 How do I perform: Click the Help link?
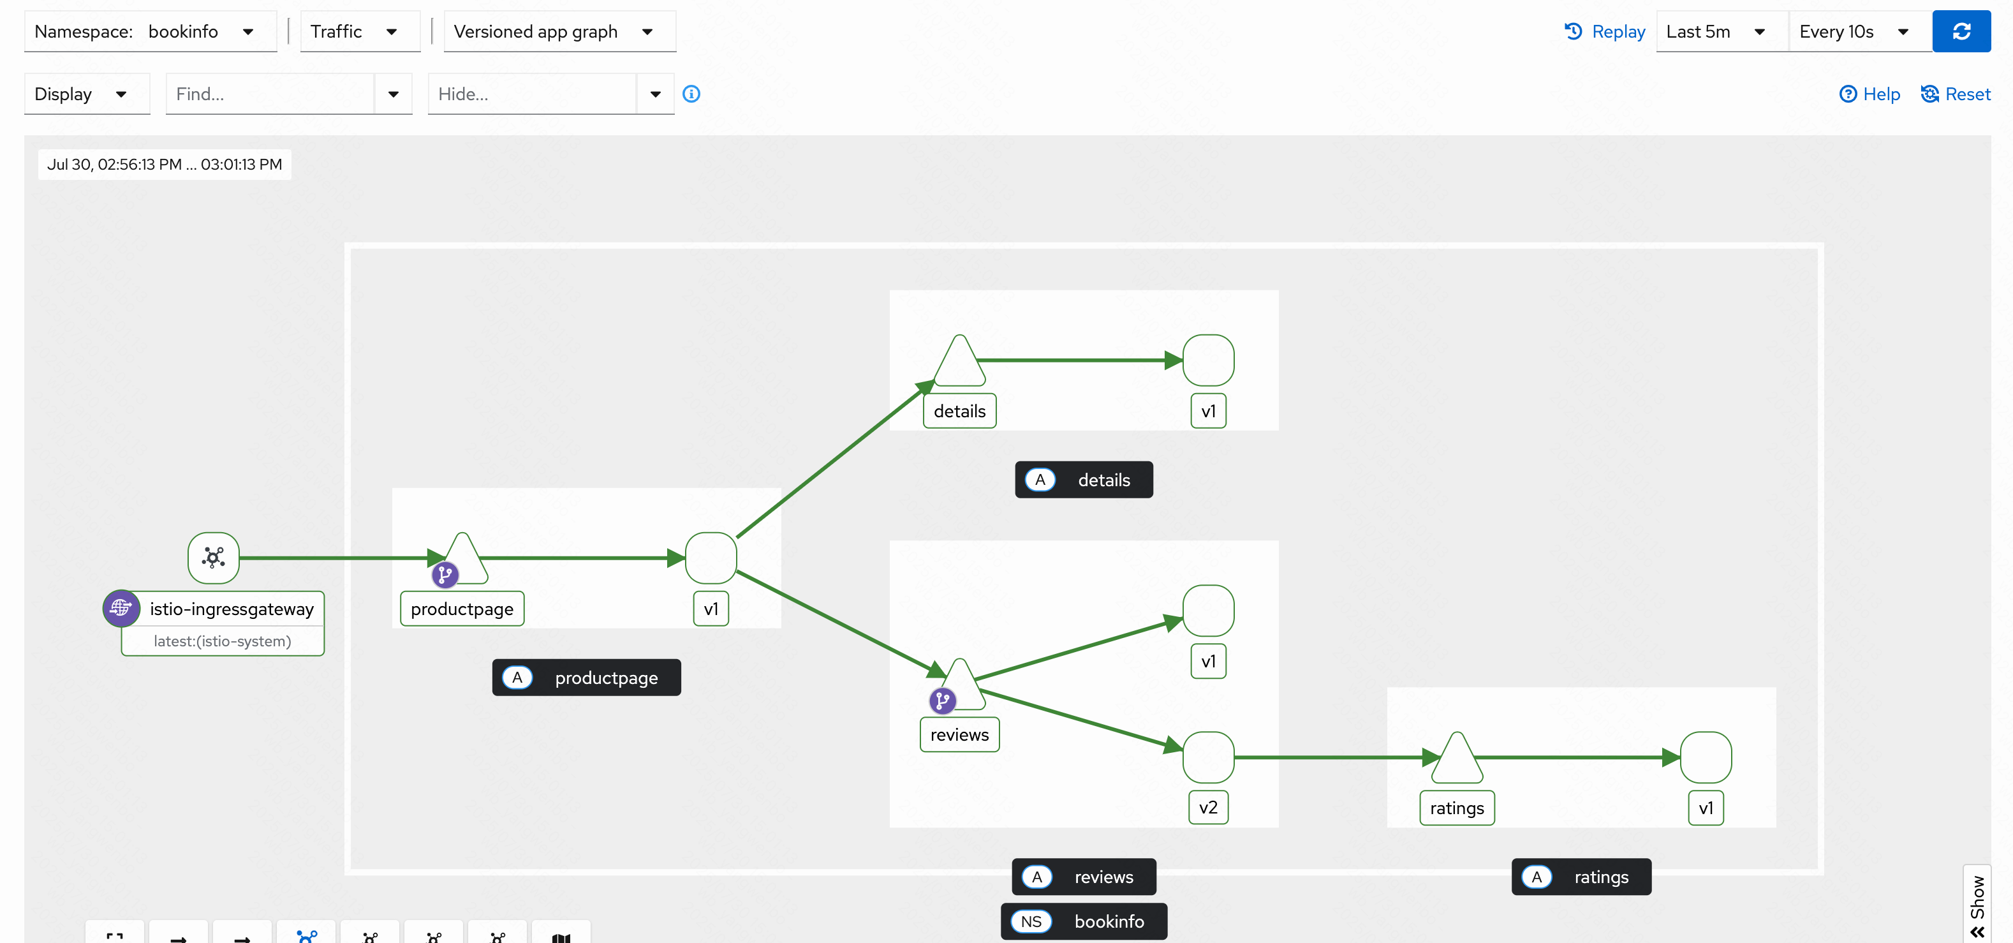(1870, 94)
